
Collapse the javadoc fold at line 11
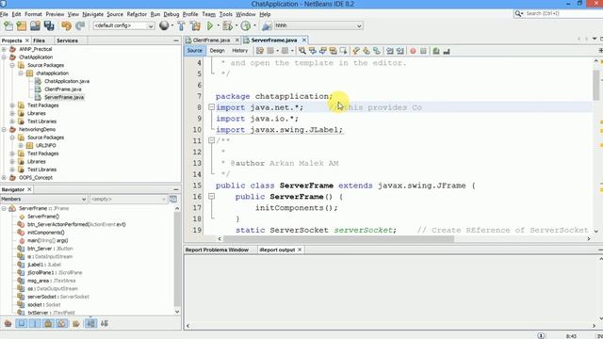tap(211, 140)
